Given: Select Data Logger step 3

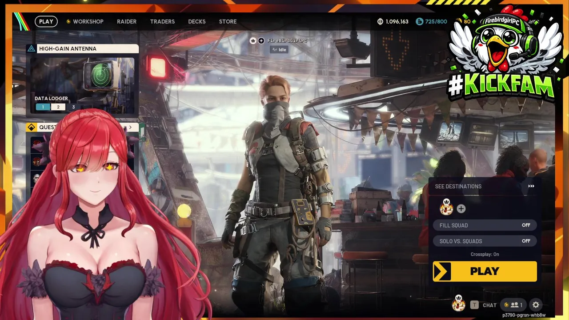Looking at the screenshot, I should pos(73,107).
